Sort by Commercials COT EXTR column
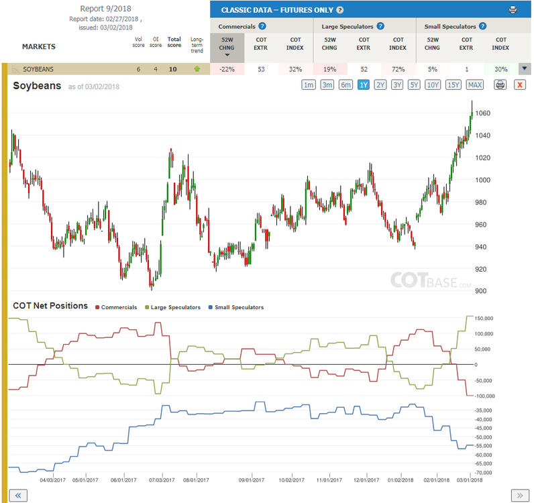Viewport: 534px width, 503px height. tap(261, 44)
